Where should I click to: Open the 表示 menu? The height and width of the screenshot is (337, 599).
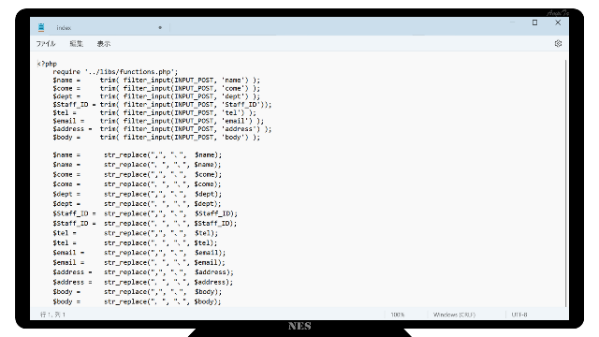coord(104,44)
